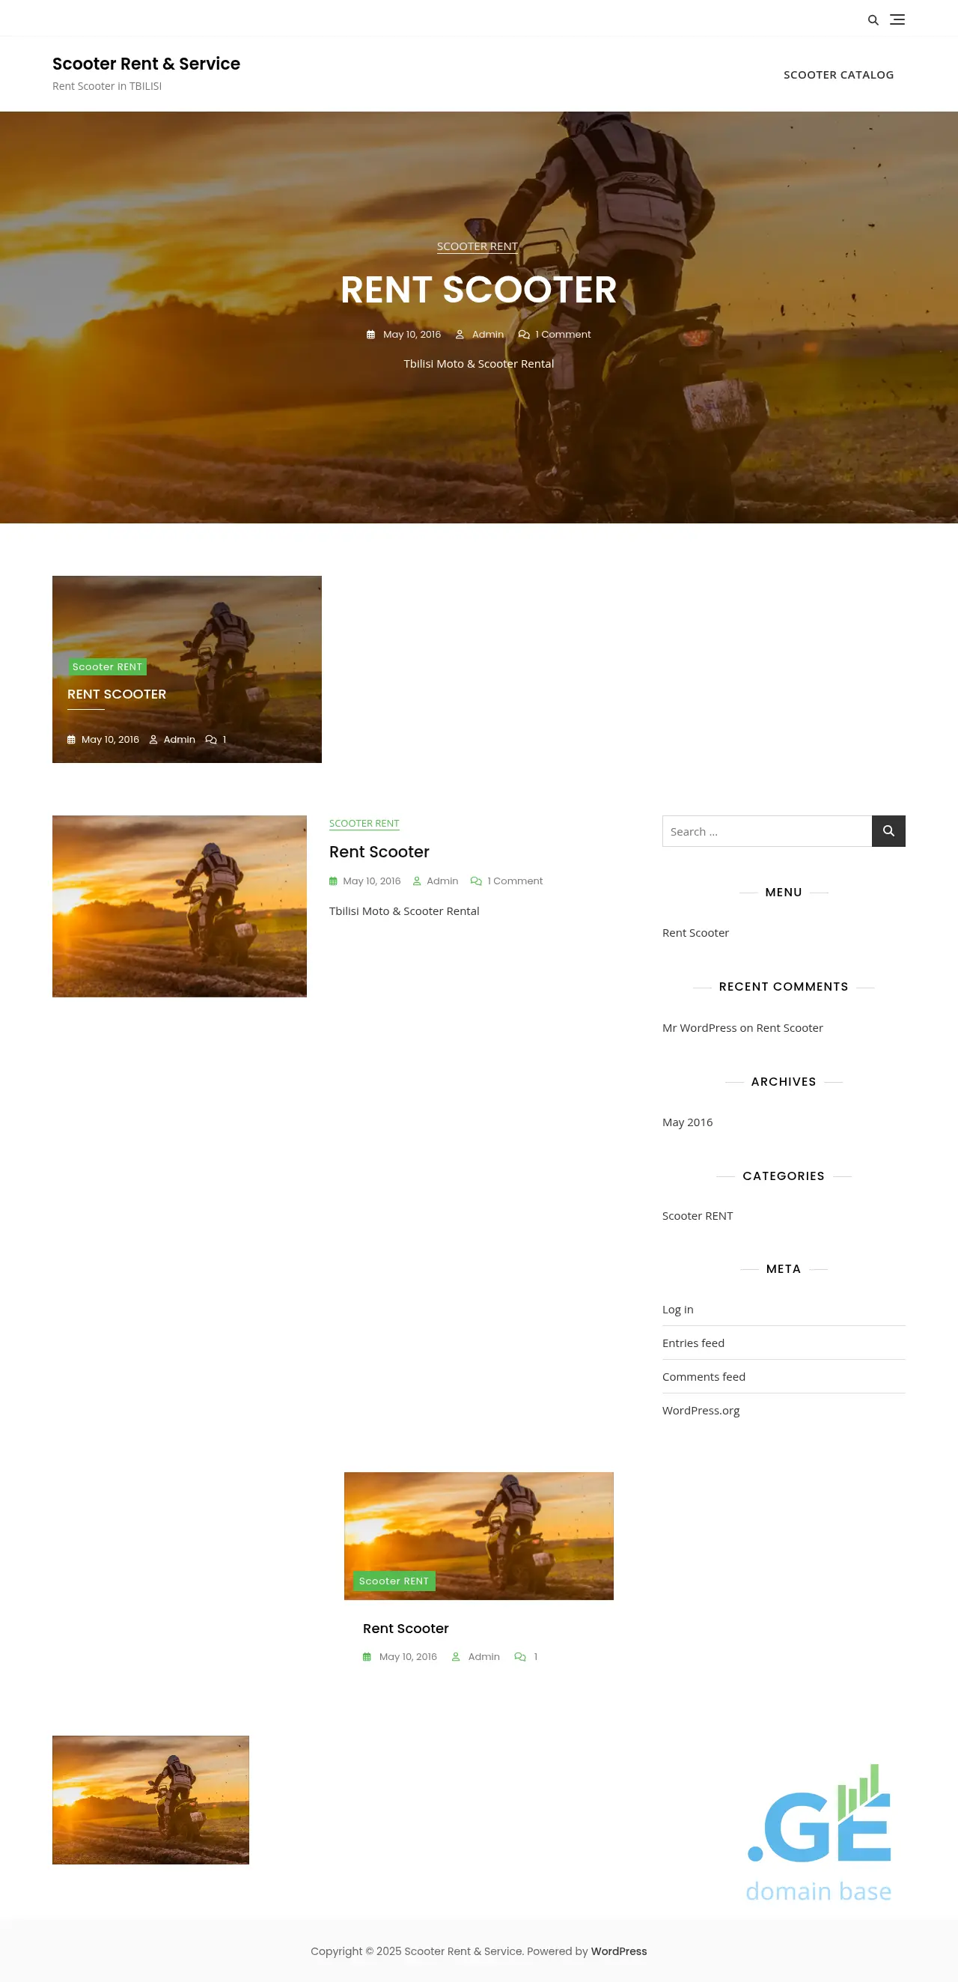The width and height of the screenshot is (958, 1982).
Task: Open the hamburger menu icon in top bar
Action: pyautogui.click(x=897, y=20)
